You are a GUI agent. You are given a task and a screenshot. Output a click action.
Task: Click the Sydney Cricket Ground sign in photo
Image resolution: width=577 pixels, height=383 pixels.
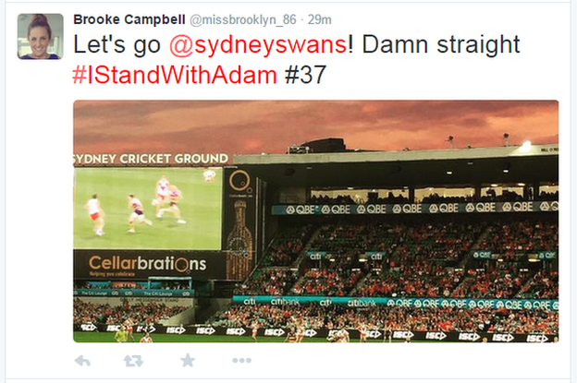pos(151,159)
